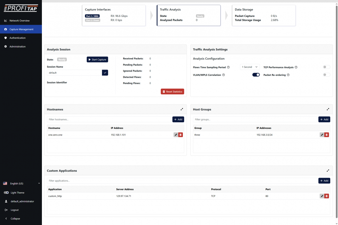Edit the one.zero.one hostname entry
This screenshot has width=338, height=225.
[x=176, y=135]
